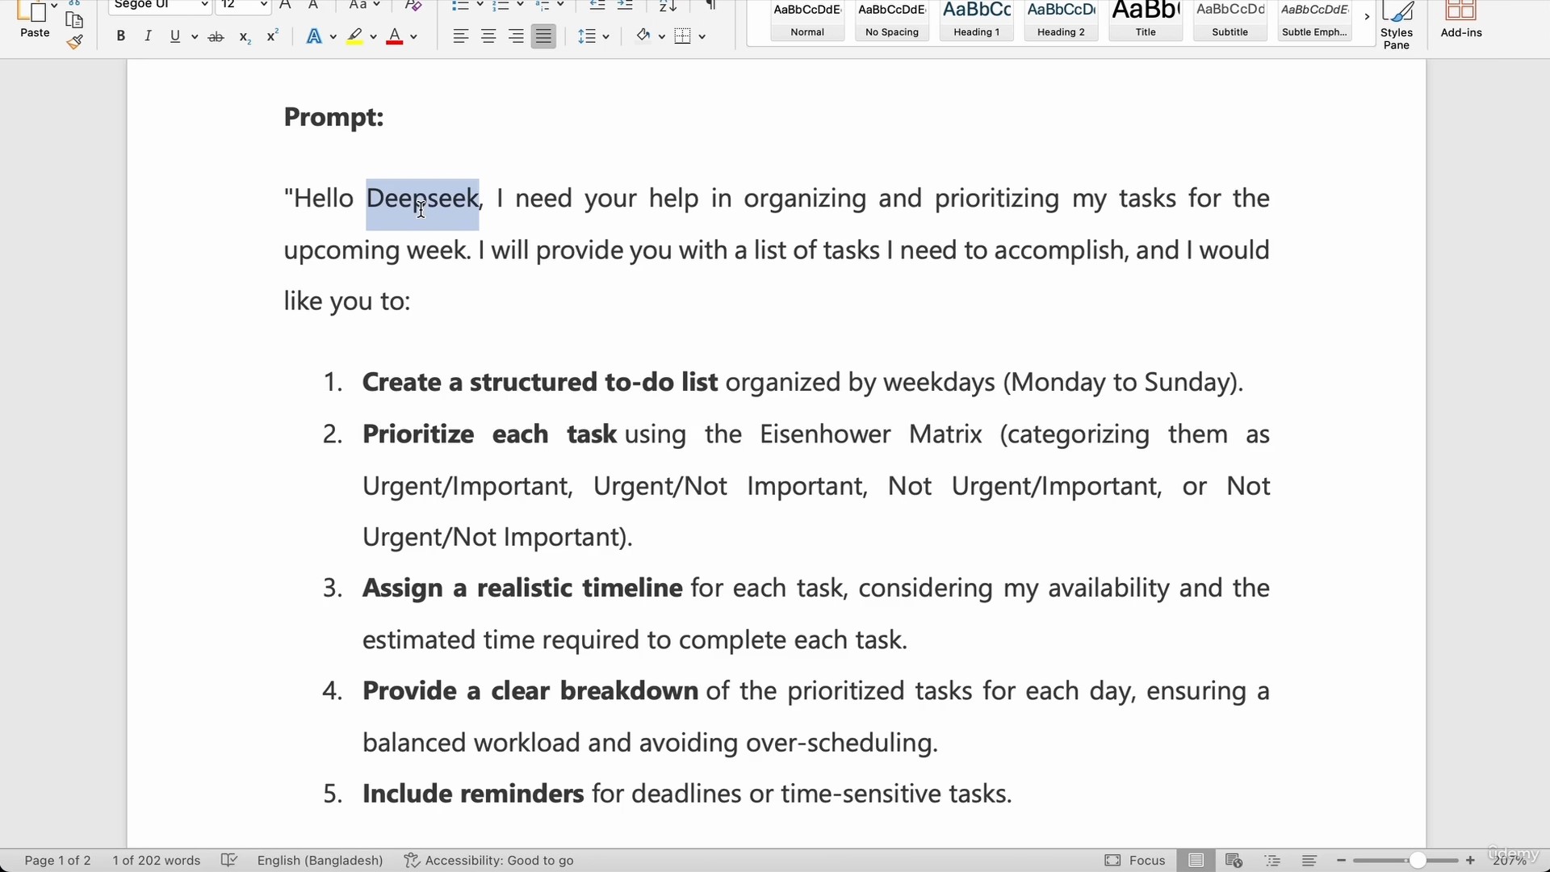Click the Sort A-Z icon
Viewport: 1550px width, 872px height.
668,5
